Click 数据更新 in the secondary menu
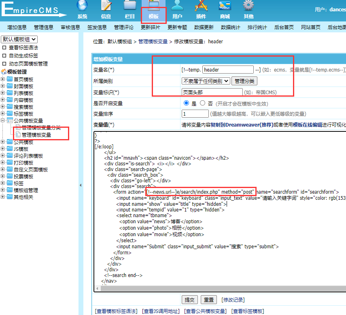The width and height of the screenshot is (346, 315). (204, 27)
